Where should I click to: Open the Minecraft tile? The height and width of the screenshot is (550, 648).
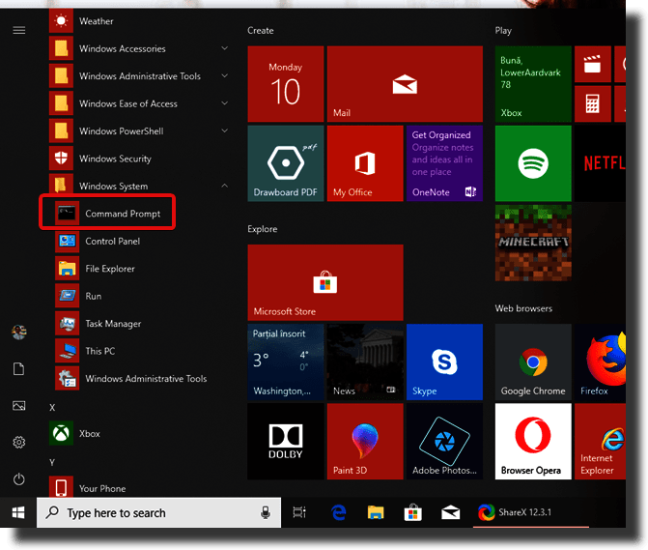click(x=533, y=243)
